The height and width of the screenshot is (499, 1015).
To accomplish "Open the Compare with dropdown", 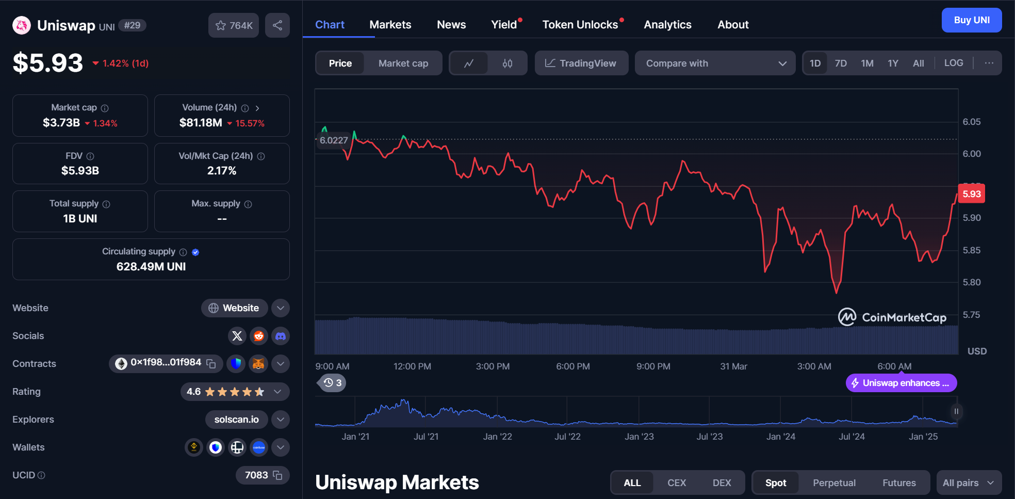I will tap(715, 63).
